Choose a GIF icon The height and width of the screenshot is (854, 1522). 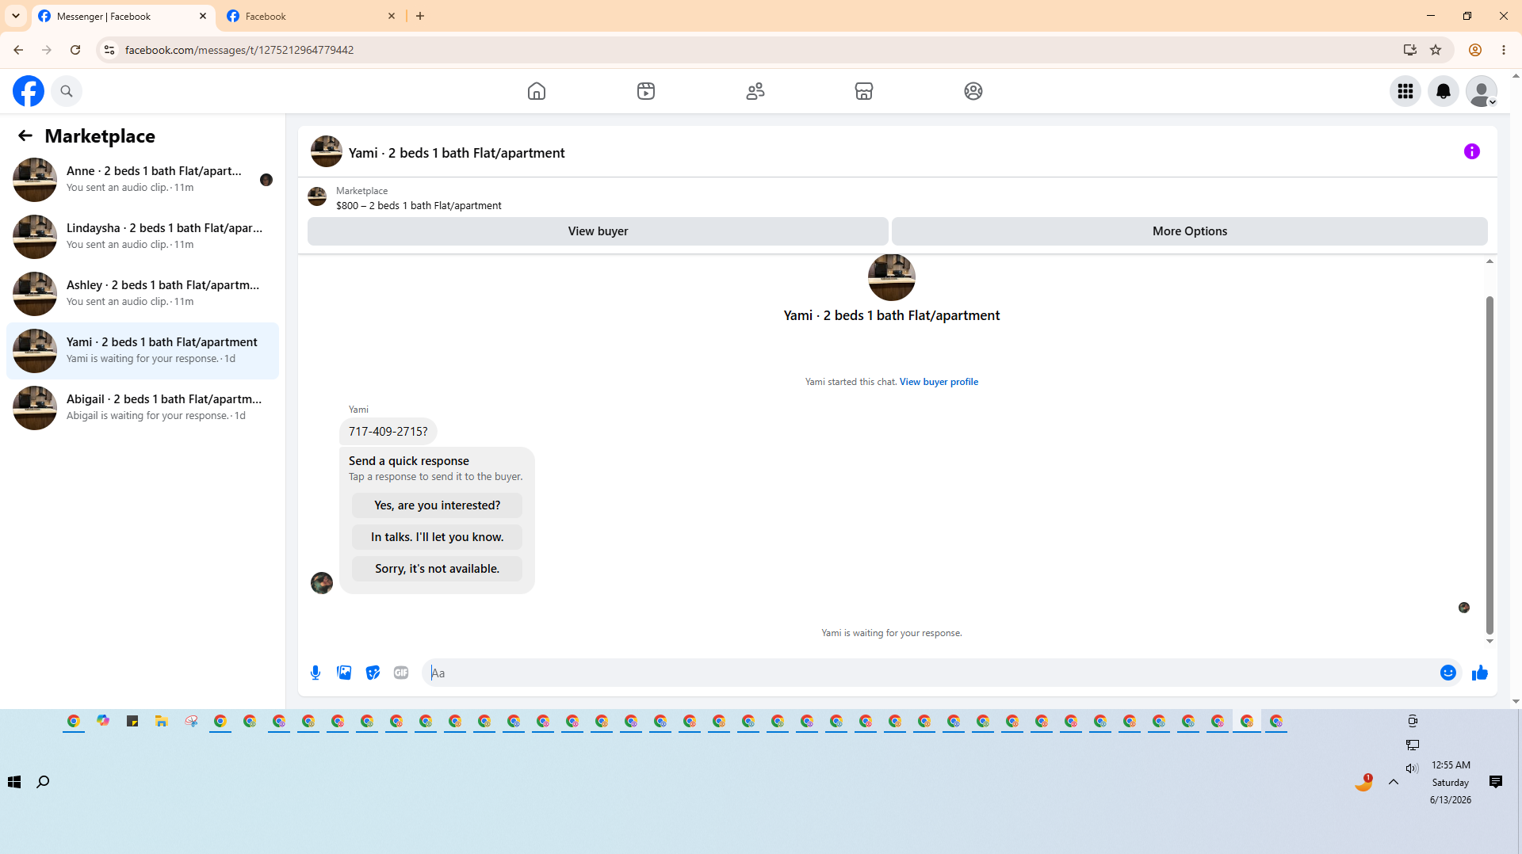click(401, 673)
